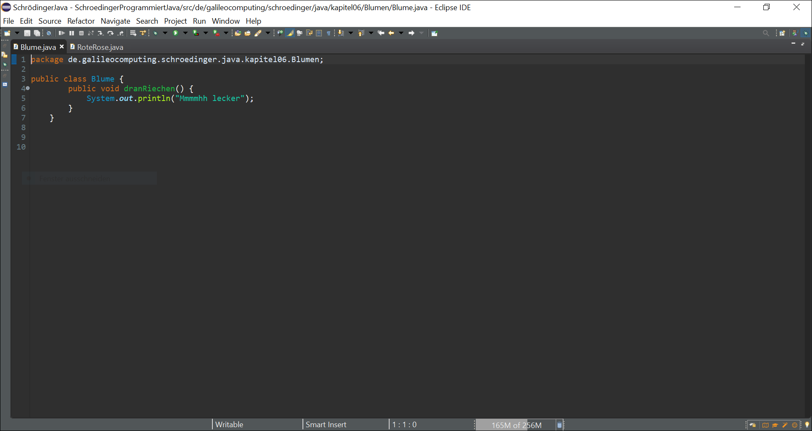Viewport: 812px width, 431px height.
Task: Switch to the RoteRose.java tab
Action: (x=100, y=47)
